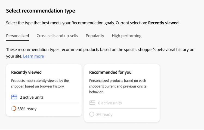Click the Recommended for you description text
The image size is (204, 130).
(118, 86)
